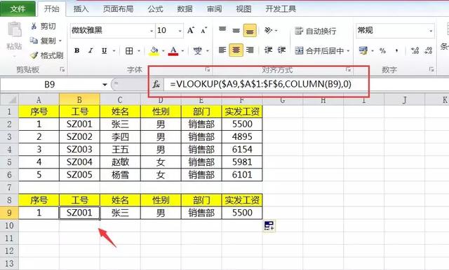Switch to the View (视图) tab
Viewport: 449px width, 270px height.
pyautogui.click(x=243, y=9)
